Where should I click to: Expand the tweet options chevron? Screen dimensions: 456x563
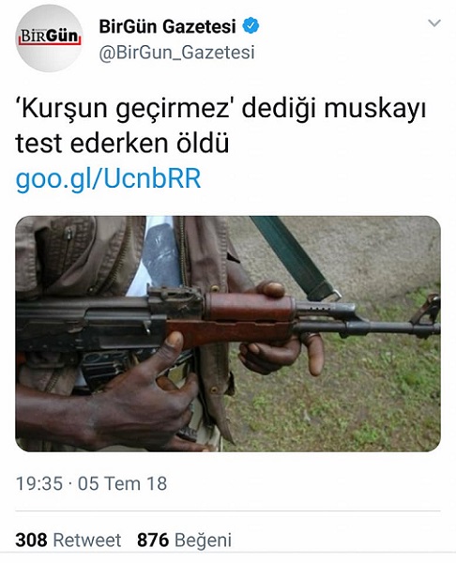(x=434, y=23)
